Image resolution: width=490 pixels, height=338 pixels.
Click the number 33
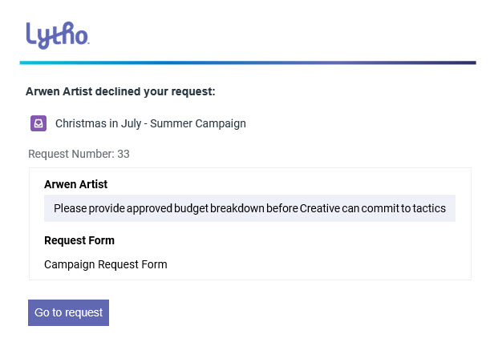pyautogui.click(x=124, y=154)
